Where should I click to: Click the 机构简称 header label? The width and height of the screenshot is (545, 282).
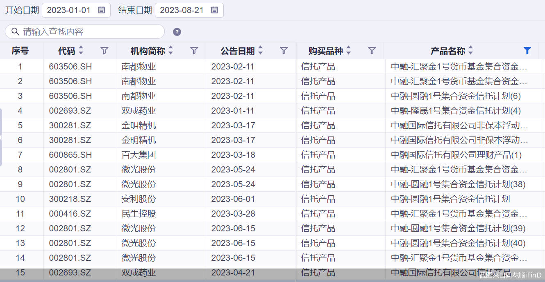(x=148, y=51)
